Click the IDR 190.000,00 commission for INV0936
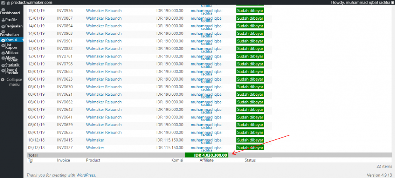The width and height of the screenshot is (395, 178). (170, 10)
